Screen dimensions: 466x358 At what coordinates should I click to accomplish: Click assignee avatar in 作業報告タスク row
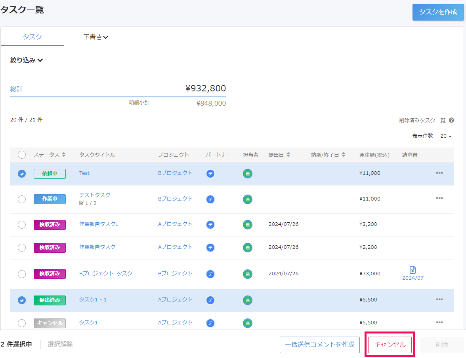point(248,247)
